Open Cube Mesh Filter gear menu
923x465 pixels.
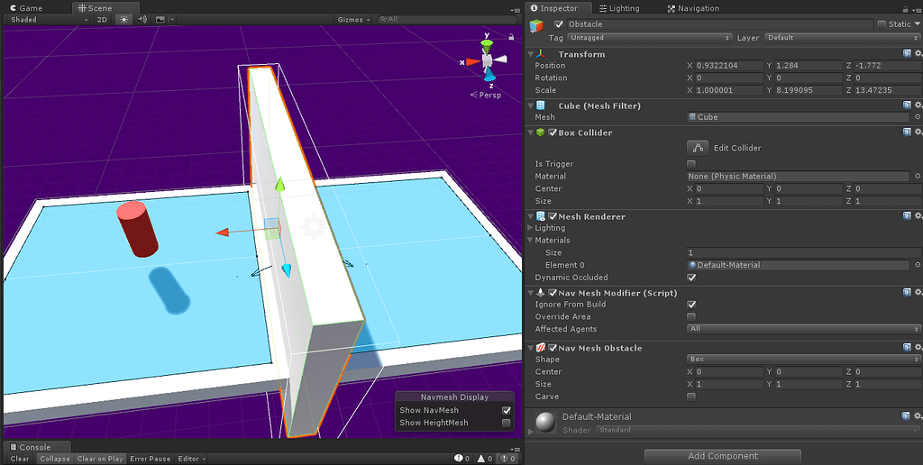pyautogui.click(x=918, y=105)
